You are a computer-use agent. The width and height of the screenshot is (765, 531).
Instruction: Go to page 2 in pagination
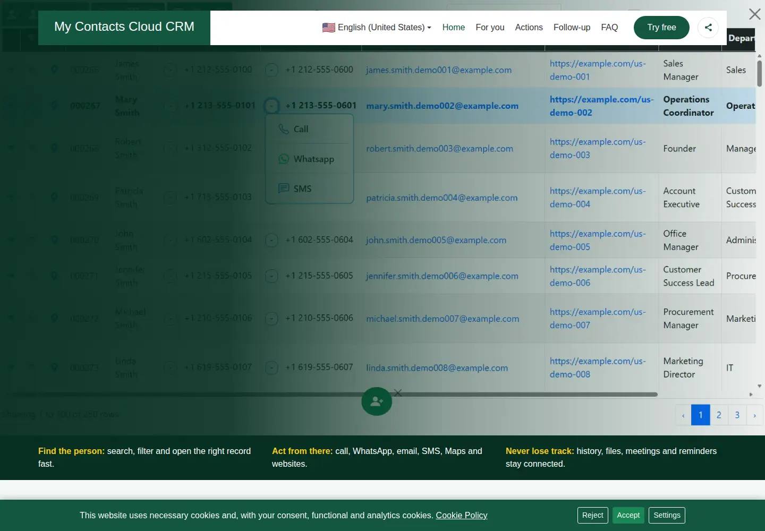[719, 415]
